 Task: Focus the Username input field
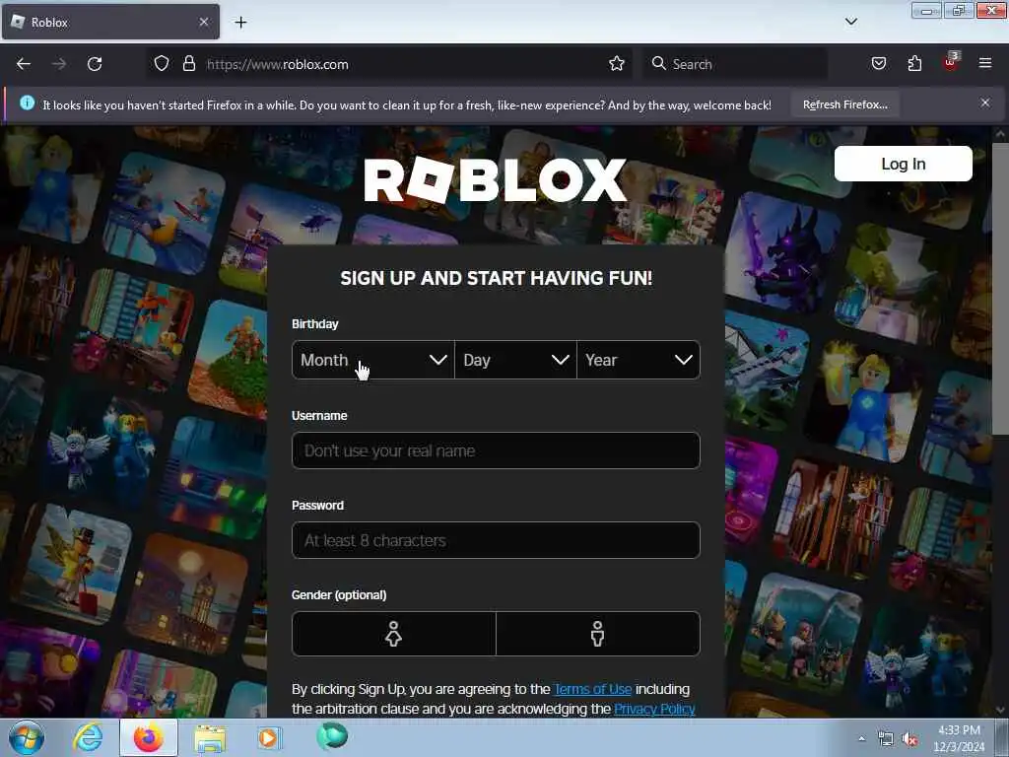(496, 450)
